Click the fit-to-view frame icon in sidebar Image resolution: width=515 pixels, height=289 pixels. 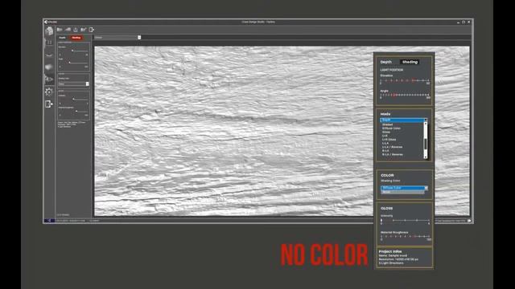(49, 43)
